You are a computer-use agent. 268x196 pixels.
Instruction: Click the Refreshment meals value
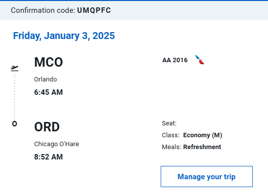tap(202, 147)
